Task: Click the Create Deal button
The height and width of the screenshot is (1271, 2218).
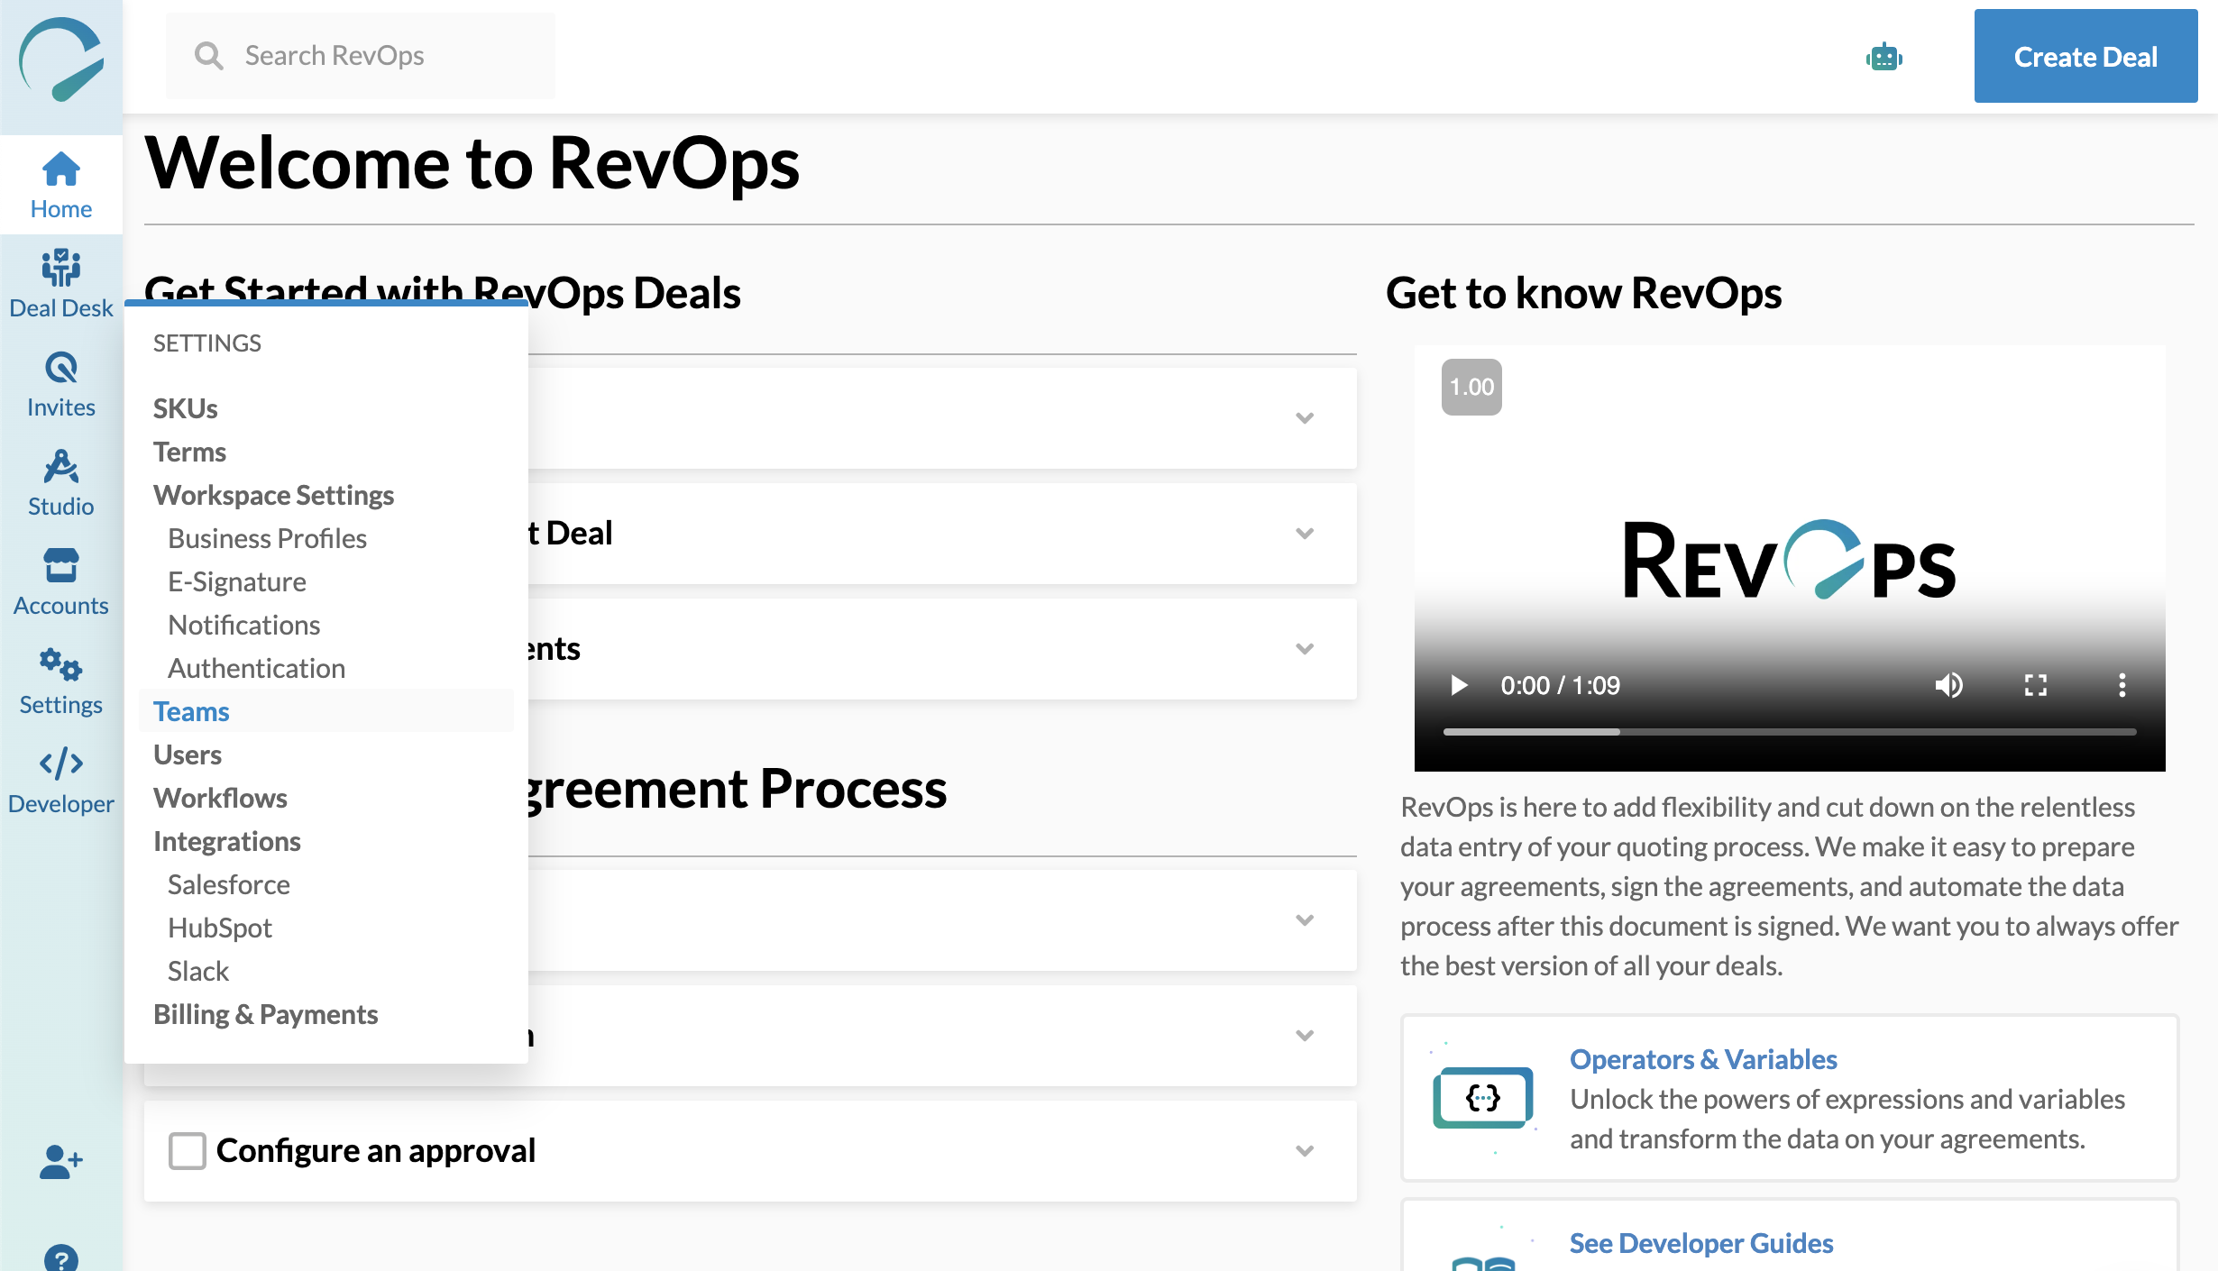Action: 2085,57
